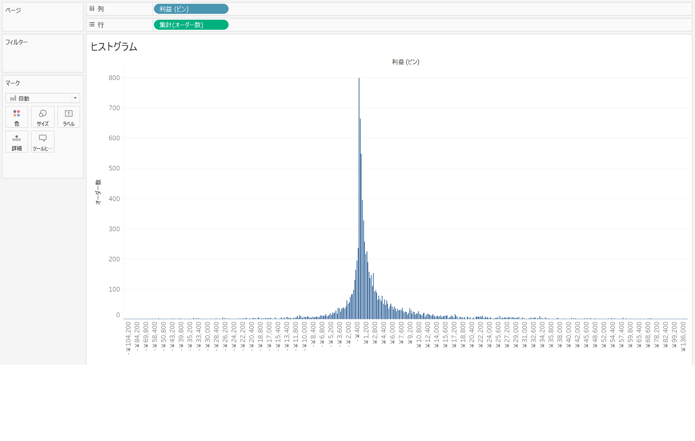Click the オーダー数 vertical axis title

98,192
